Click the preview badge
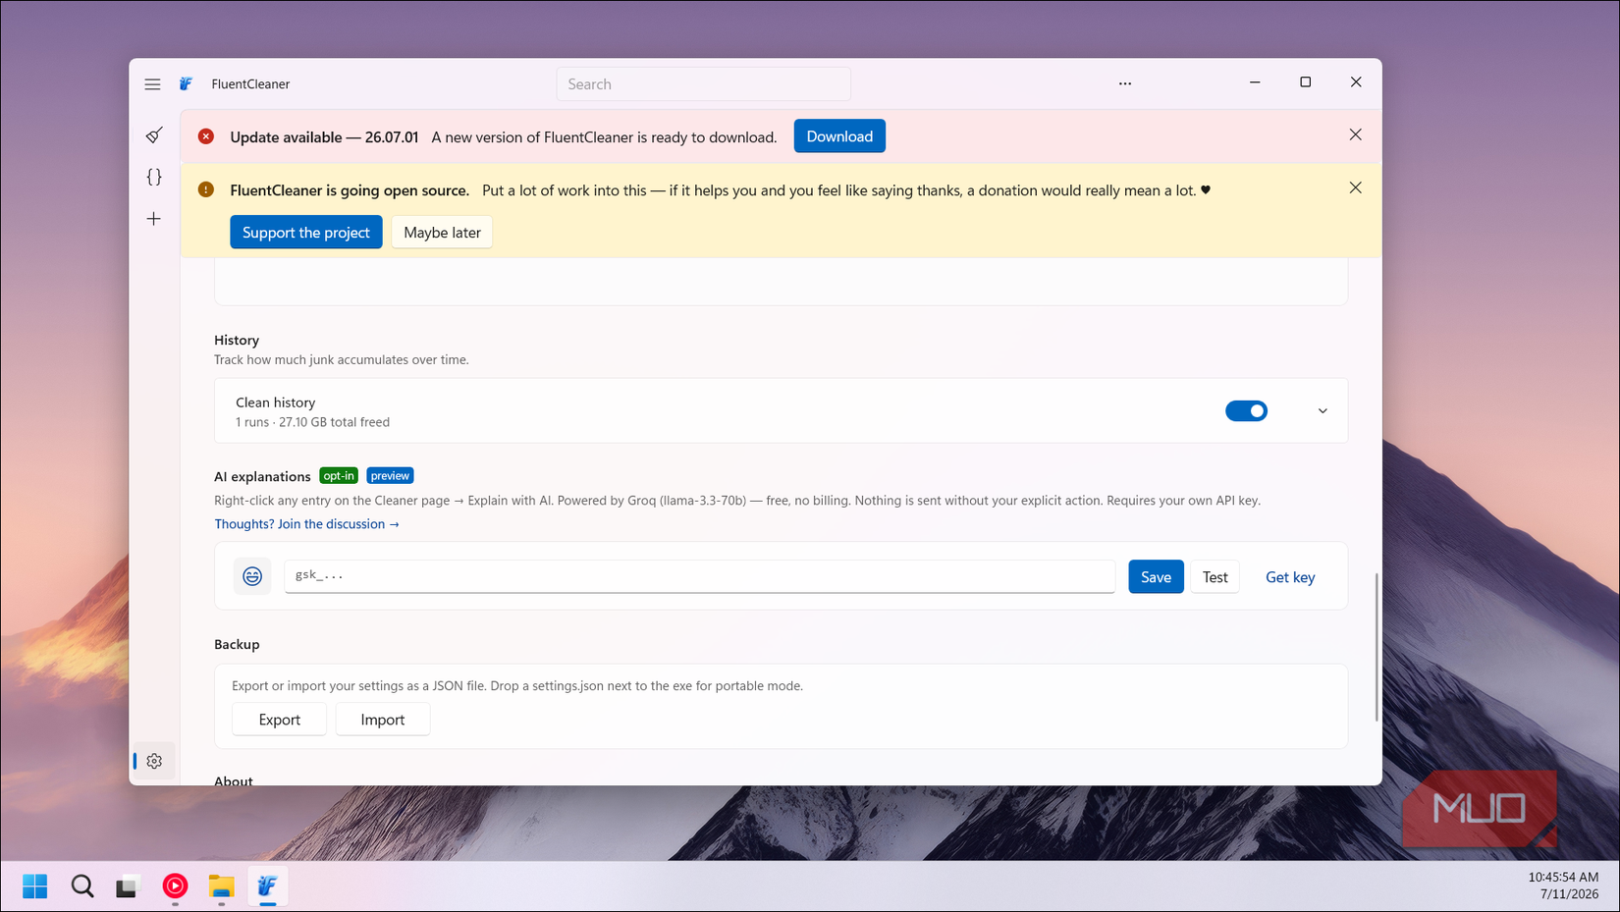Viewport: 1620px width, 912px height. pos(390,476)
